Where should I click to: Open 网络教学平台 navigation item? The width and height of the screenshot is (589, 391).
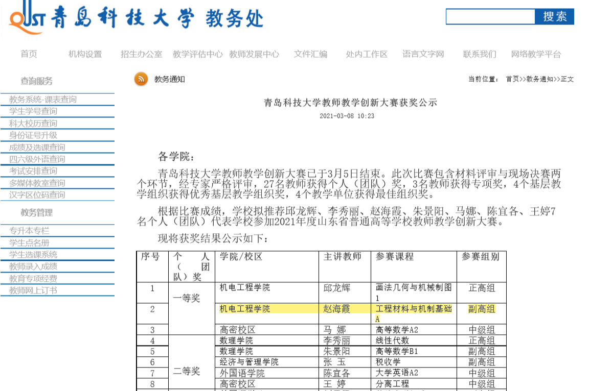click(536, 54)
